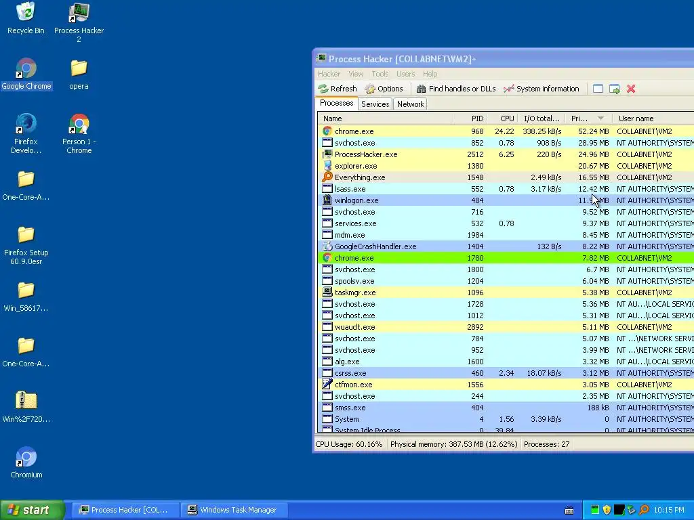Screen dimensions: 694x520
Task: Select svchost.exe with PID 852
Action: pos(506,143)
